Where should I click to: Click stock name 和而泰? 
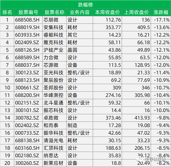point(51,126)
